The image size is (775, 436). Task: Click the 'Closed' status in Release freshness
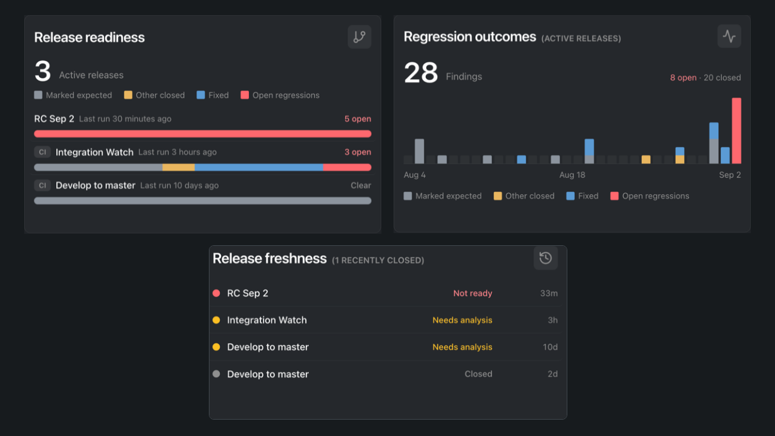(478, 374)
